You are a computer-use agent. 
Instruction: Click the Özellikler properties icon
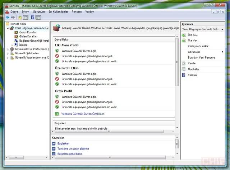[184, 69]
